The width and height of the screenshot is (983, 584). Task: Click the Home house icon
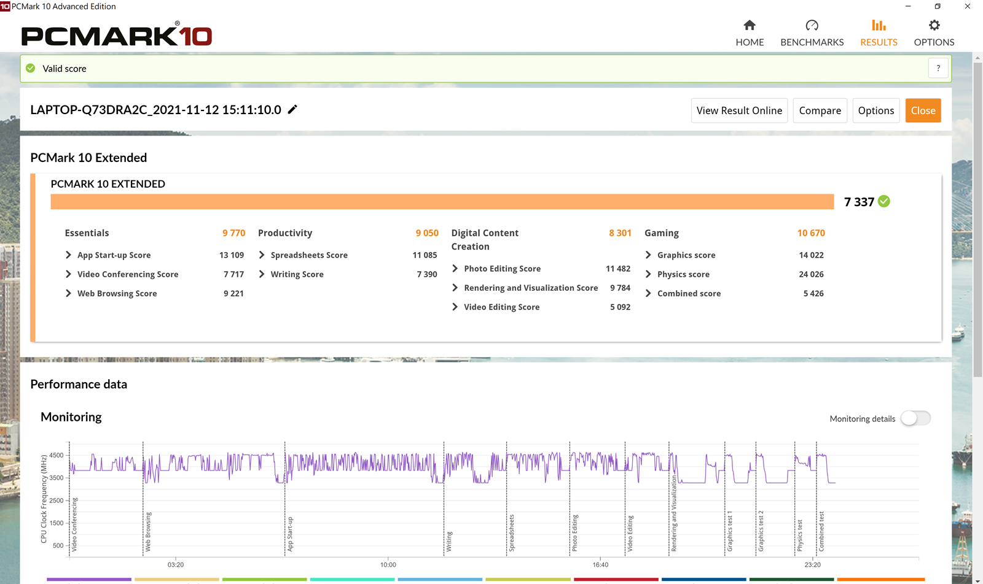point(750,25)
